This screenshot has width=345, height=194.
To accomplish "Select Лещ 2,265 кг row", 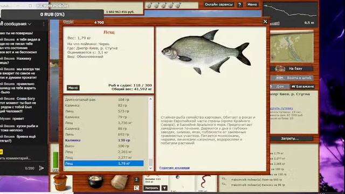I will pyautogui.click(x=104, y=152).
